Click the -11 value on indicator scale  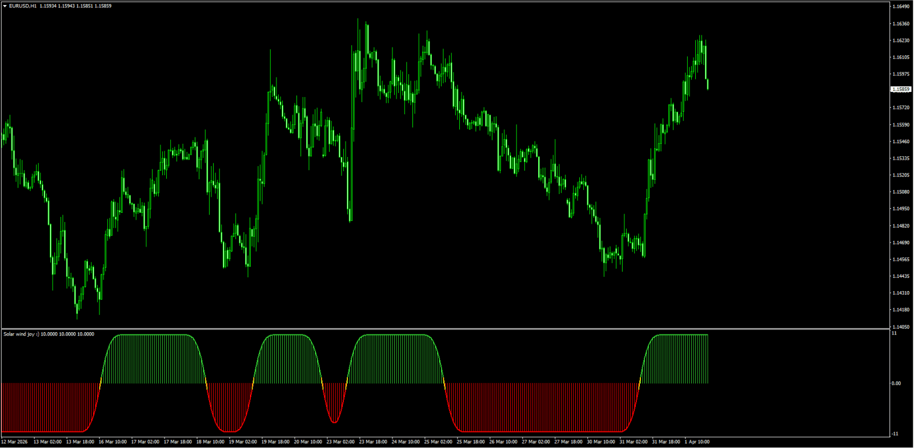tap(895, 434)
